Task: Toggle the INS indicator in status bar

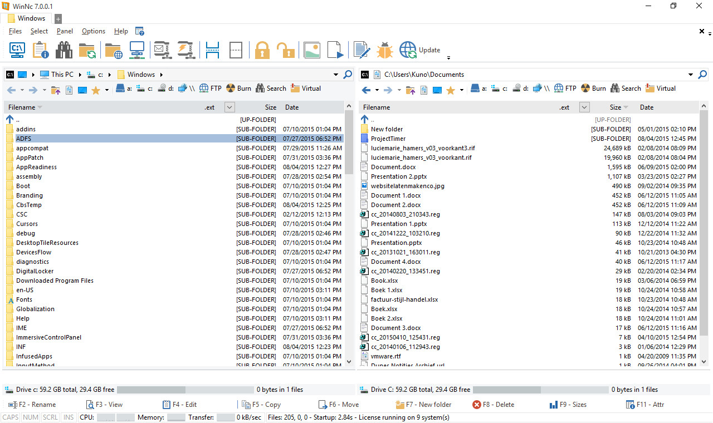Action: point(69,417)
